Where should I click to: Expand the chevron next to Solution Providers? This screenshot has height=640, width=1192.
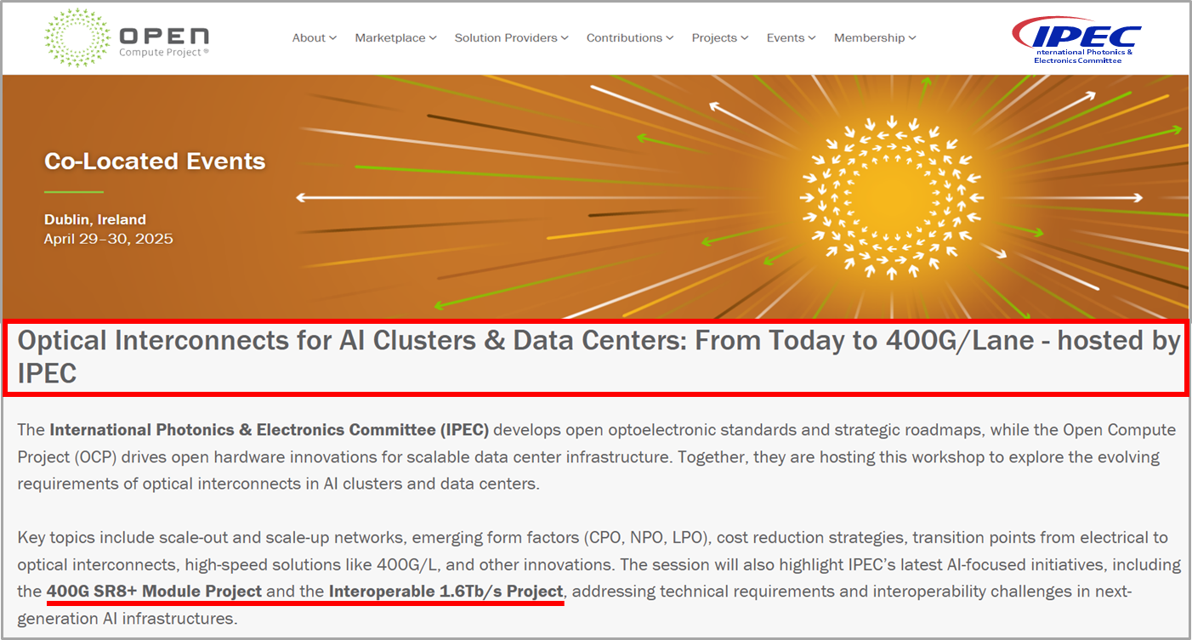pyautogui.click(x=565, y=38)
